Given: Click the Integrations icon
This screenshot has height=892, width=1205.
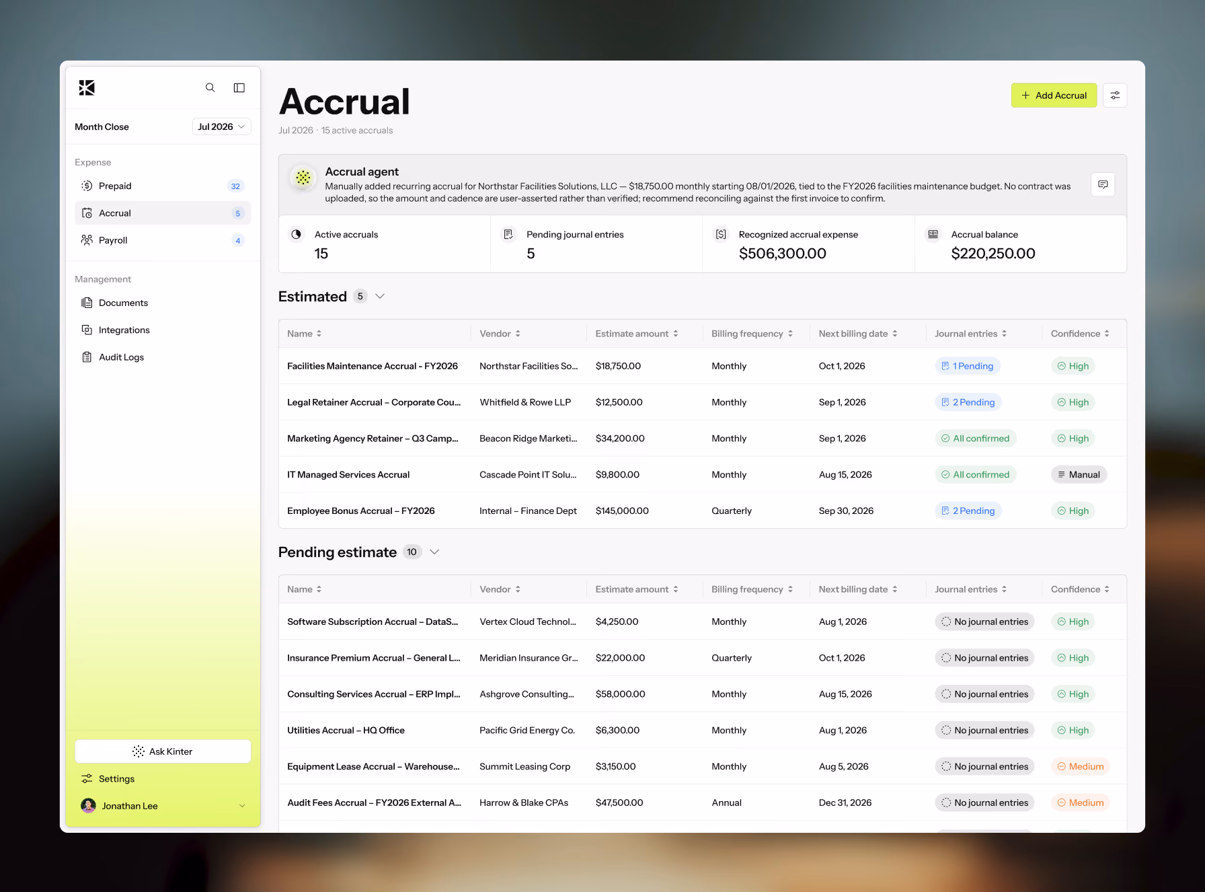Looking at the screenshot, I should (87, 330).
